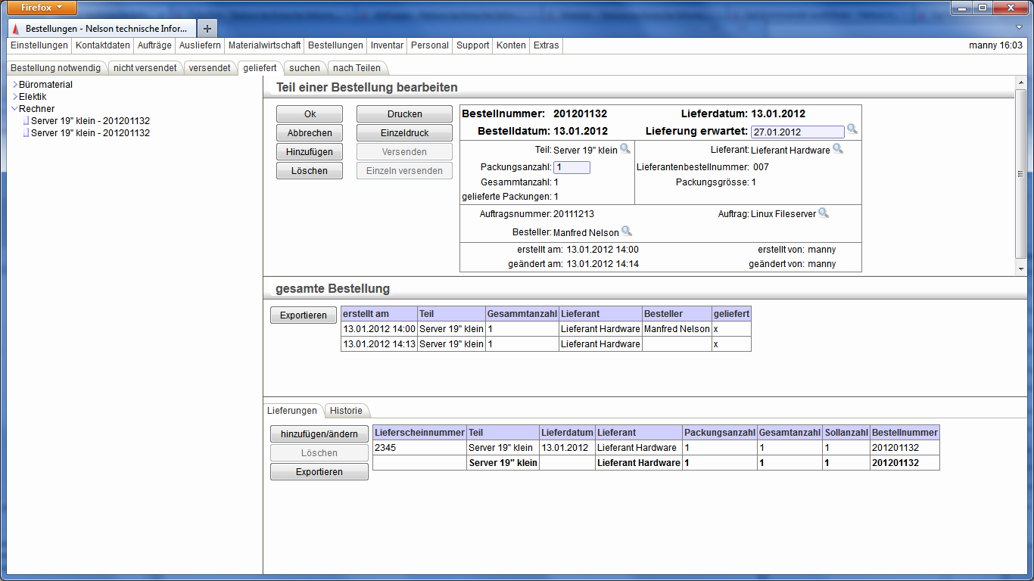Viewport: 1034px width, 581px height.
Task: Open the Firefox application menu dropdown
Action: tap(43, 8)
